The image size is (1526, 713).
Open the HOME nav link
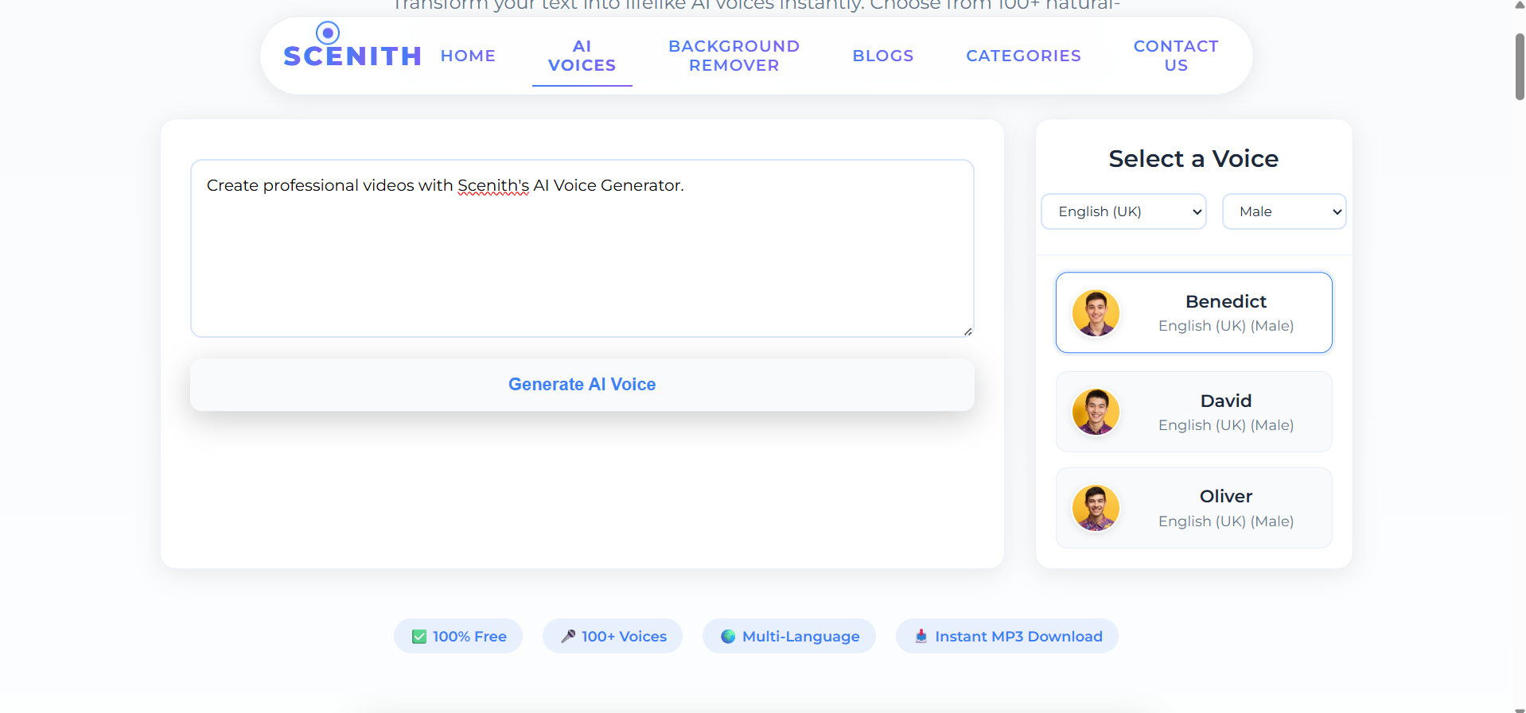468,56
